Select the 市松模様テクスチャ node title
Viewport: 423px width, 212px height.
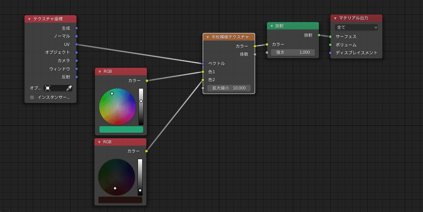tap(230, 37)
